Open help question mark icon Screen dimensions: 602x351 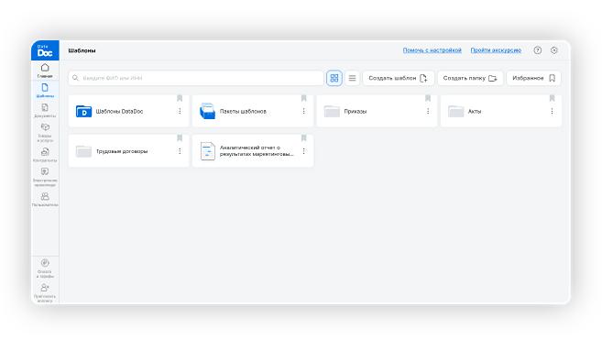pos(538,50)
